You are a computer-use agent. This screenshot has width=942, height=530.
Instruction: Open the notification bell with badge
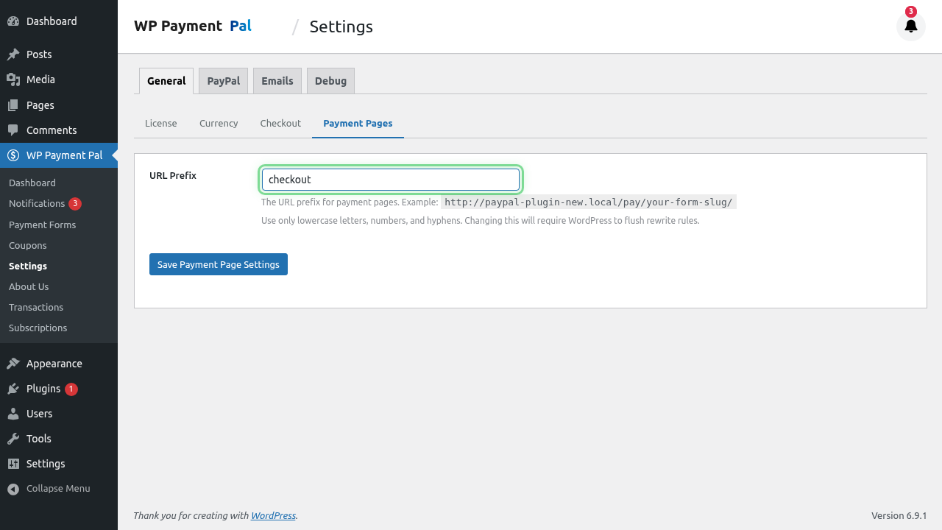tap(910, 26)
